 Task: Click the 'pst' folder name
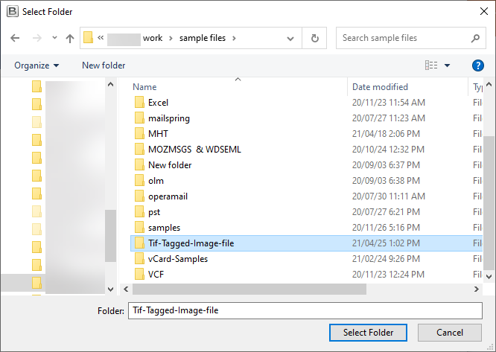point(154,212)
